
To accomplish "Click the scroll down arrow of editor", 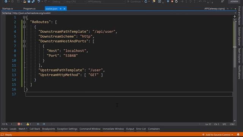I will click(235, 121).
